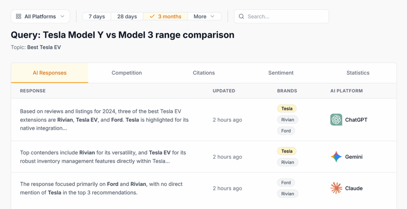Screen dimensions: 407x209
Task: Switch to the Sentiment tab
Action: click(281, 73)
